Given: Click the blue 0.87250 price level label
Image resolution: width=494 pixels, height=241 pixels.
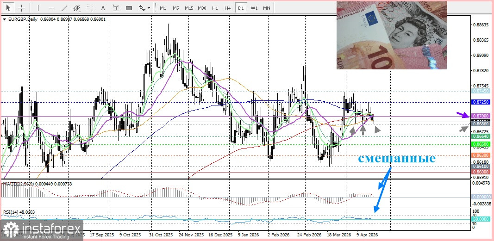Looking at the screenshot, I should (x=481, y=102).
